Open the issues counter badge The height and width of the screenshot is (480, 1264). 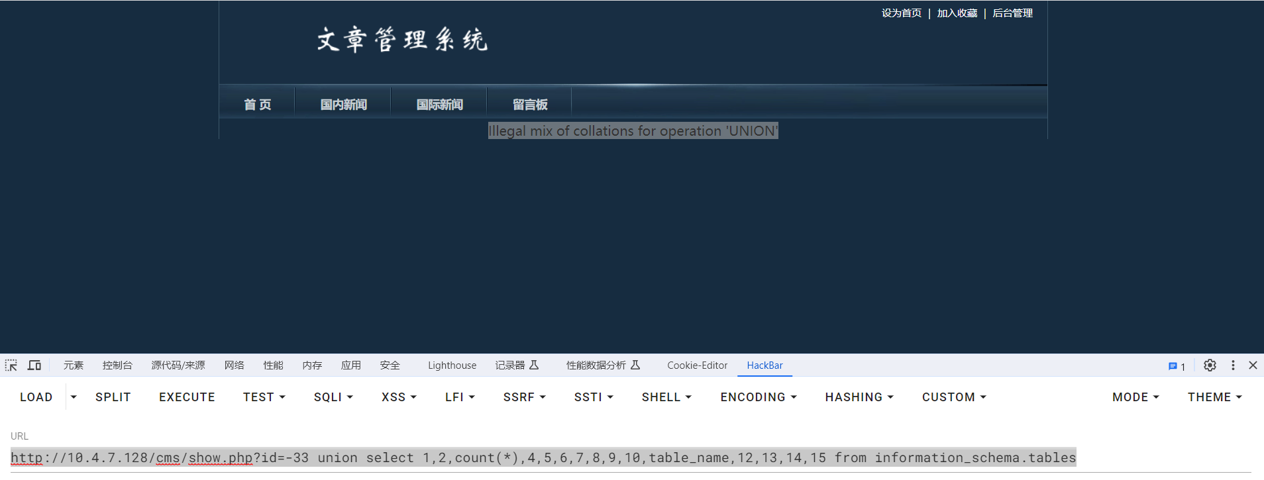click(x=1177, y=366)
